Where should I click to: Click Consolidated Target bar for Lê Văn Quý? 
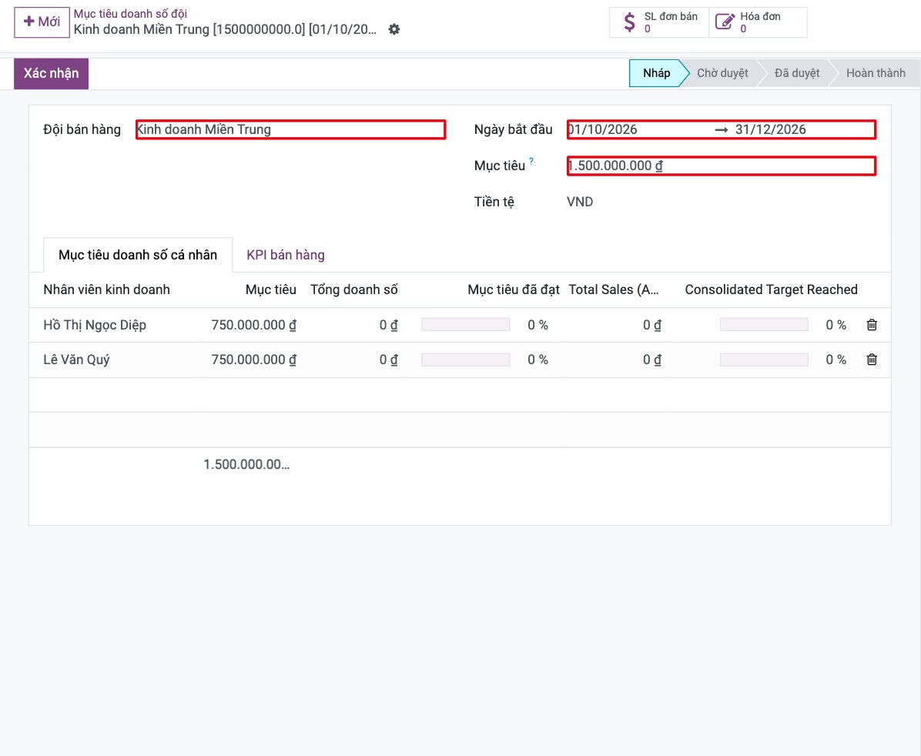pyautogui.click(x=764, y=360)
